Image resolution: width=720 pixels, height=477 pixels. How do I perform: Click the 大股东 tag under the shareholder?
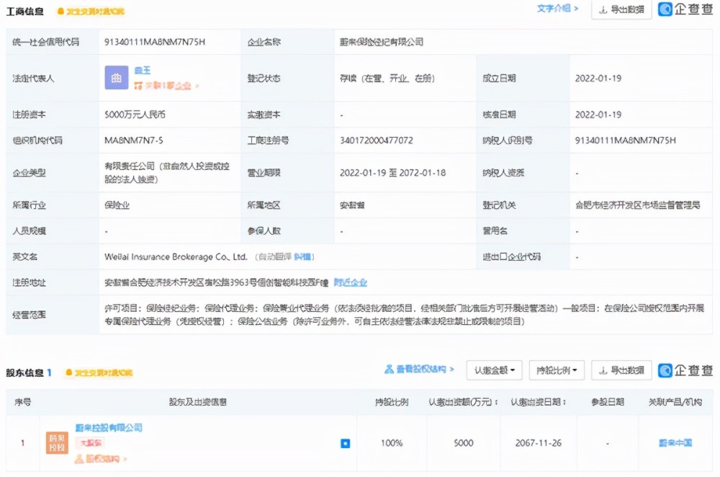click(x=91, y=443)
